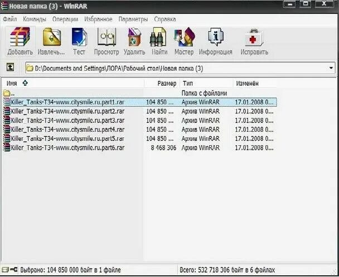Select Killer_Tanks-T34 part5.rar file name
Image resolution: width=339 pixels, height=277 pixels.
[67, 138]
